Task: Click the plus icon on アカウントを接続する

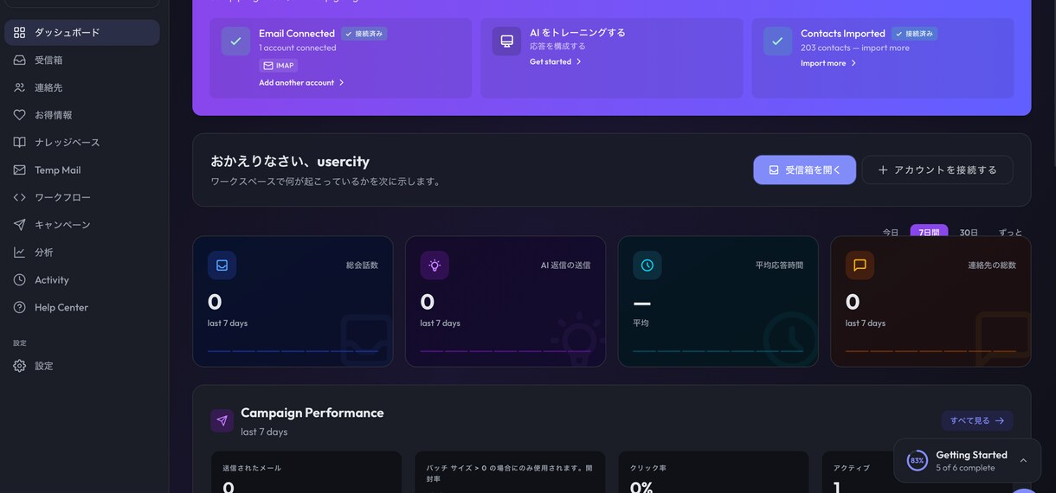Action: (883, 170)
